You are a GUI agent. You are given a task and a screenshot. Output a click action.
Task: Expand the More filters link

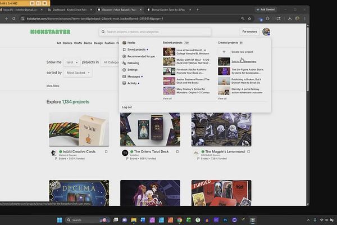coord(53,85)
